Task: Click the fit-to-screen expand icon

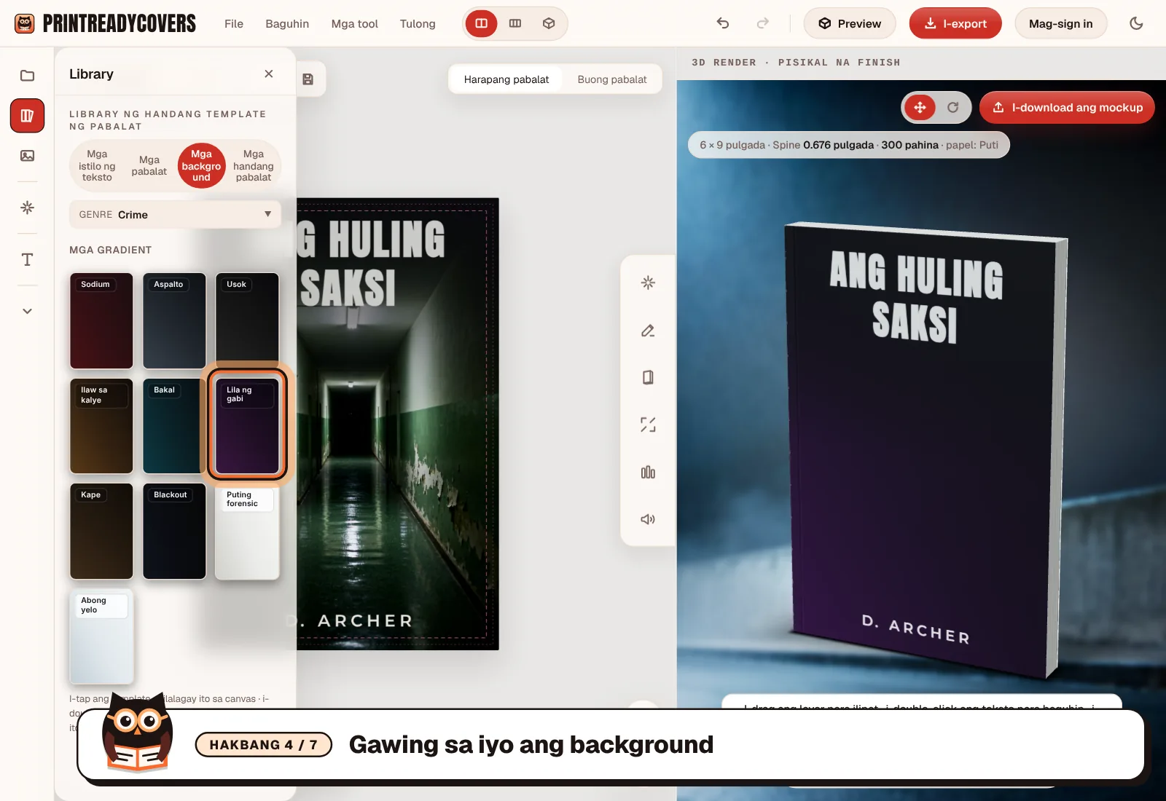Action: pos(648,425)
